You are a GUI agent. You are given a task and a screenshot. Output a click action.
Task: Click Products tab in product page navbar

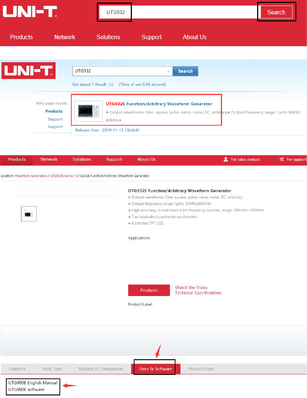coord(17,159)
